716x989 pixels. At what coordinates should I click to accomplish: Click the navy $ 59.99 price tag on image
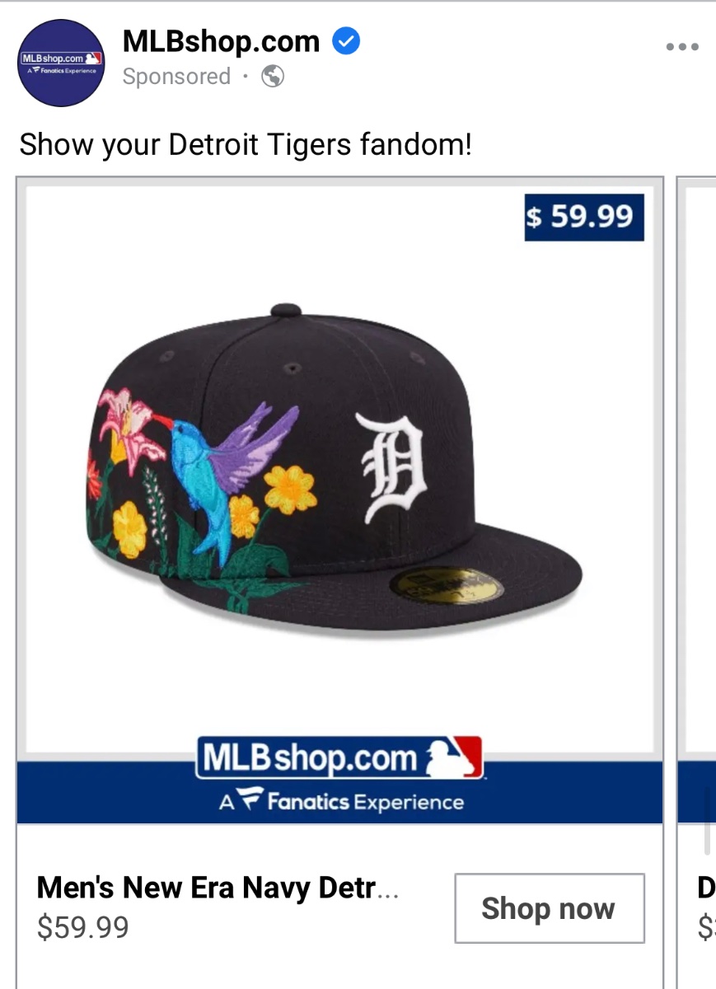[584, 218]
